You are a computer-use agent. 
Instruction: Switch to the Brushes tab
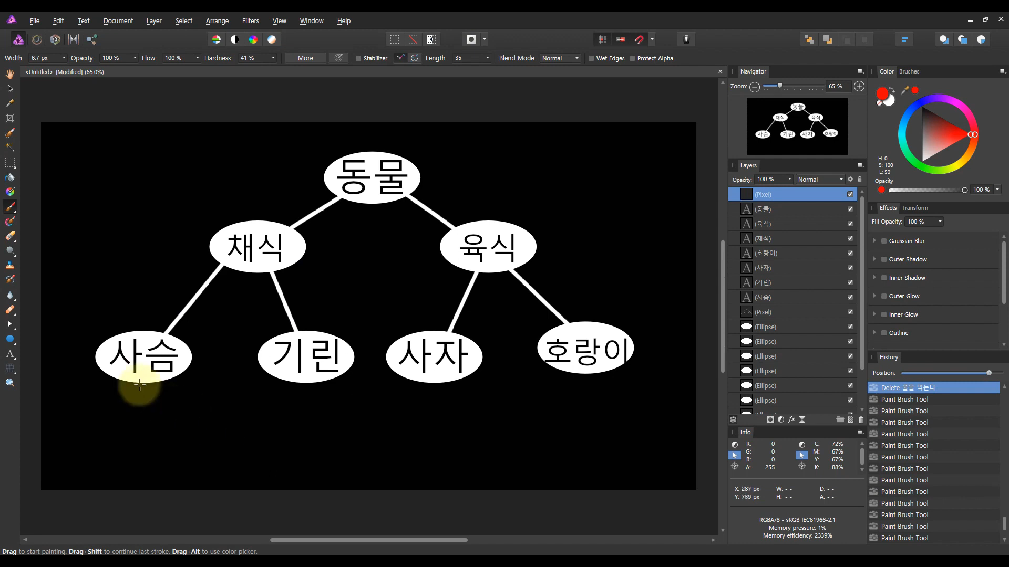pos(909,71)
